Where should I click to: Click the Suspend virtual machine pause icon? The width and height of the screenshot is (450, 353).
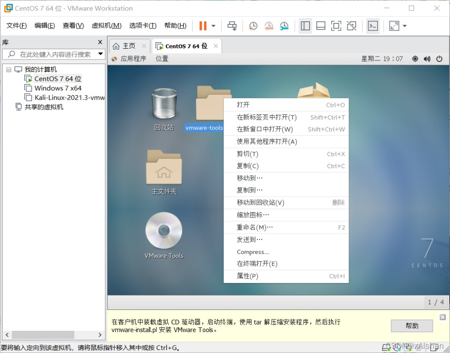coord(203,26)
